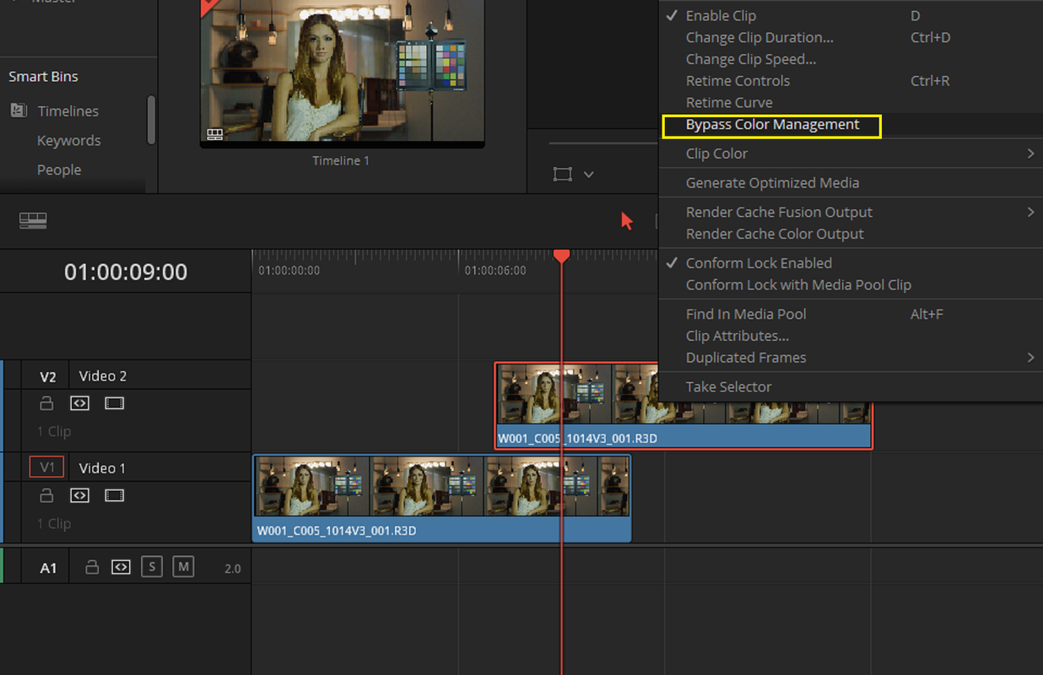Open the Clip Color submenu
The height and width of the screenshot is (675, 1043).
[x=851, y=154]
